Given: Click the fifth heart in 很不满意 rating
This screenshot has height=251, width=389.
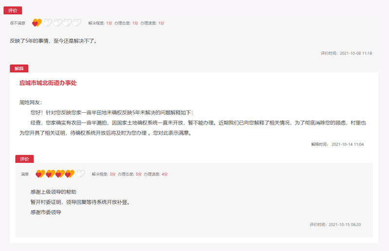Looking at the screenshot, I should 77,23.
